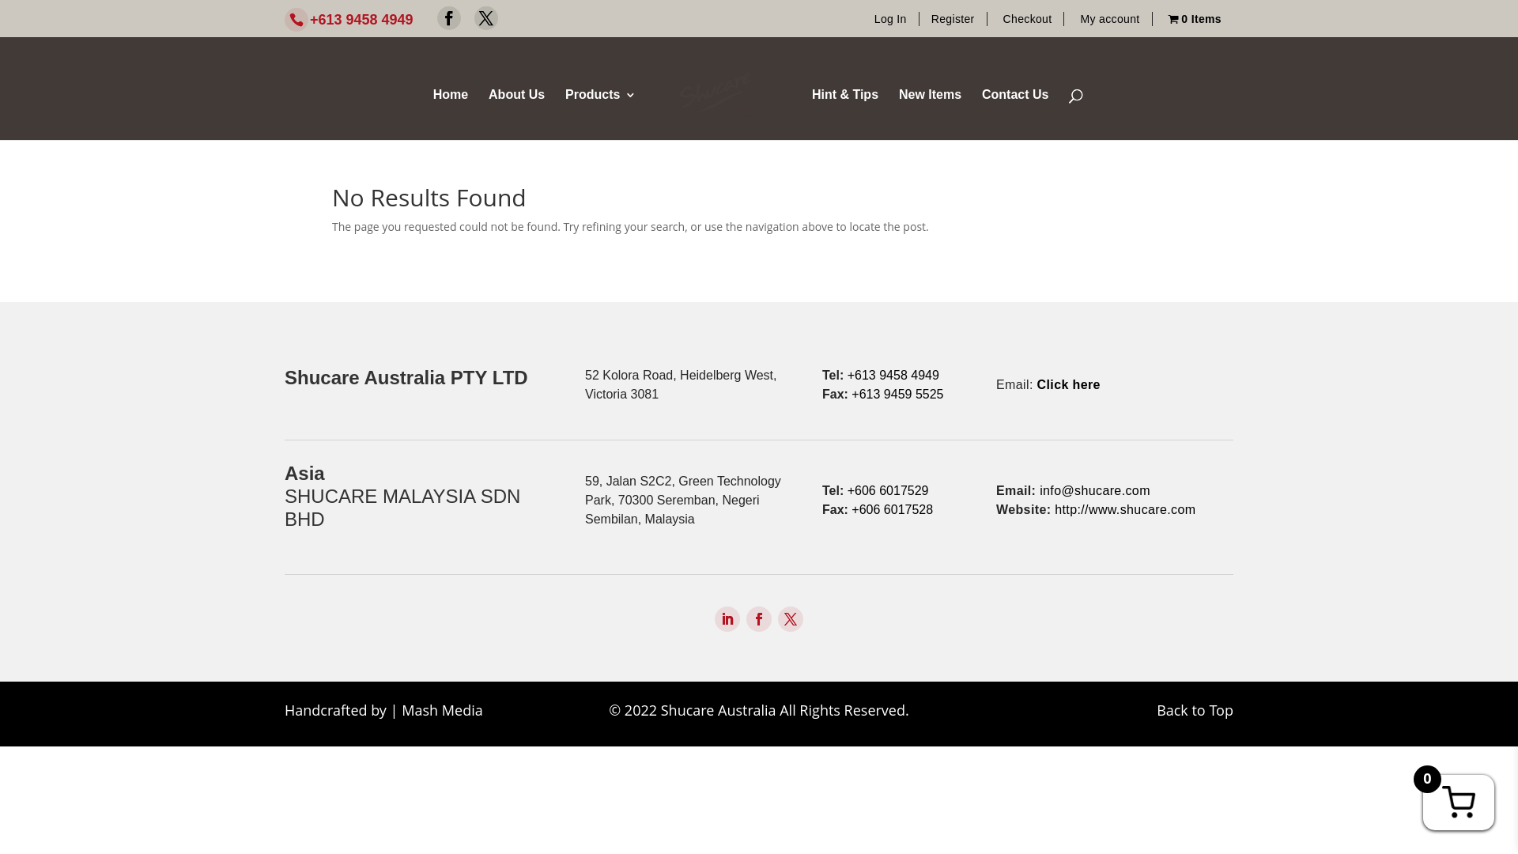Click the Log In link
The image size is (1518, 854).
pyautogui.click(x=890, y=19)
